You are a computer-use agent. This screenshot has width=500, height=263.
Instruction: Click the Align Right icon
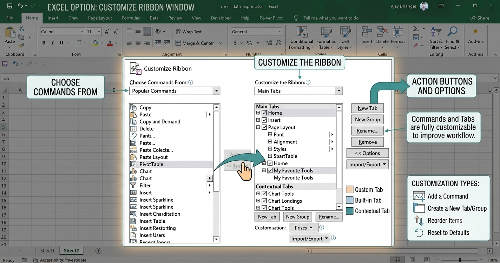pyautogui.click(x=147, y=43)
